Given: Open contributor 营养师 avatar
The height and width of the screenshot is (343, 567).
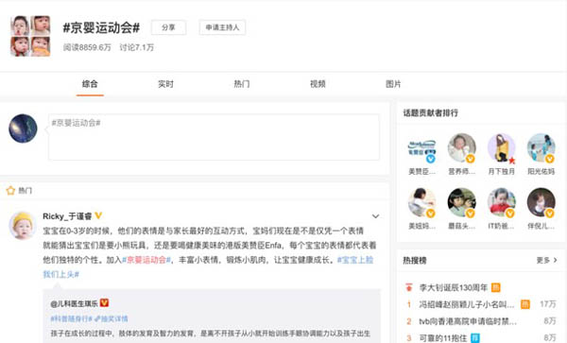Looking at the screenshot, I should click(461, 147).
